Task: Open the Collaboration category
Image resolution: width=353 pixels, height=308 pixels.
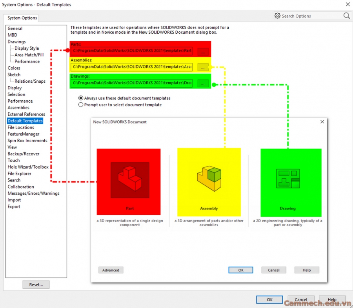Action: (21, 187)
